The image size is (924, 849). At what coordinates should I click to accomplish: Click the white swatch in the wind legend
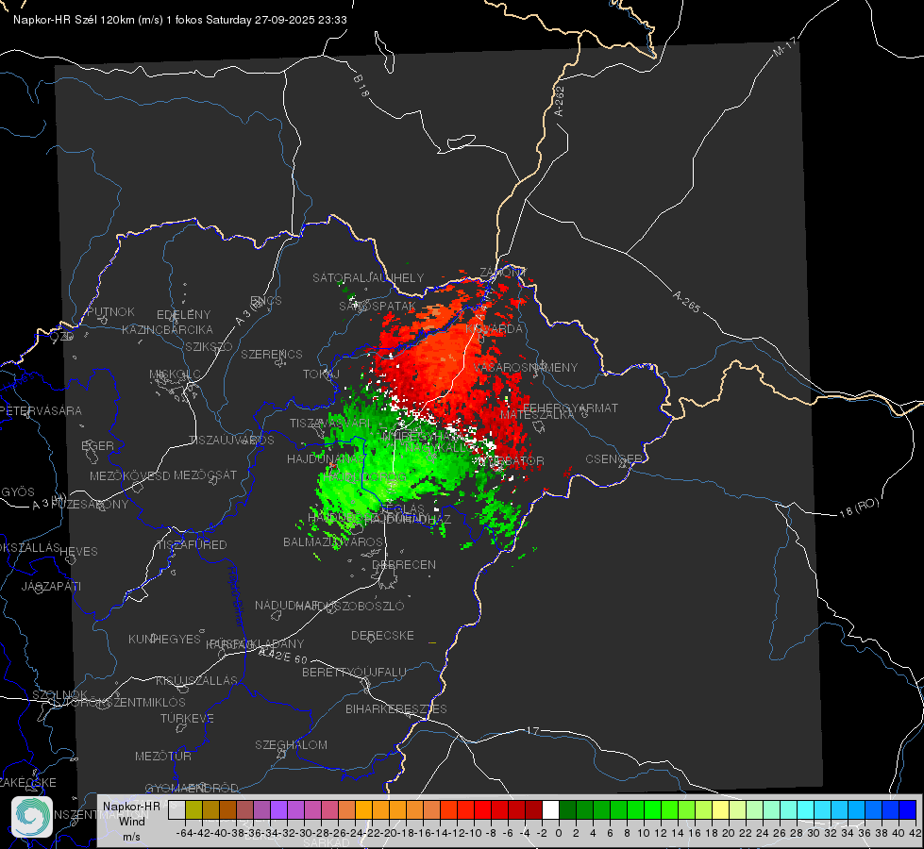coord(550,810)
